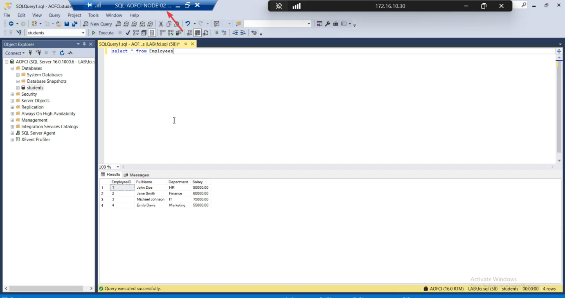Click Object Explorer Refresh icon

(62, 53)
